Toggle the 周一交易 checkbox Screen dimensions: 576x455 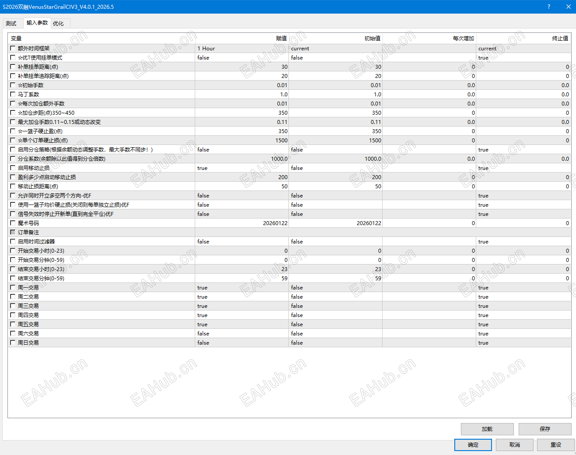click(x=13, y=287)
